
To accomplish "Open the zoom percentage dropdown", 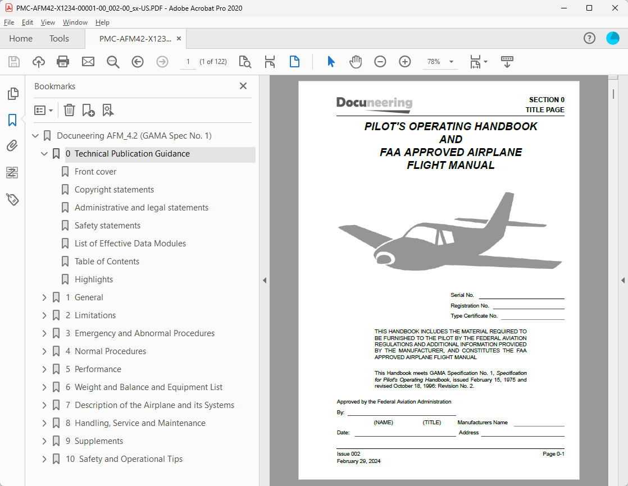I will click(452, 62).
